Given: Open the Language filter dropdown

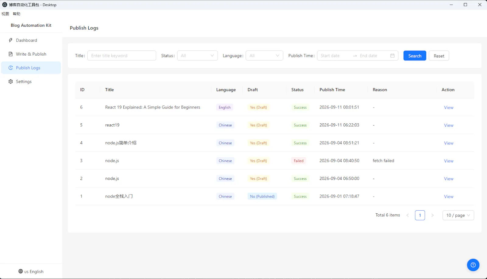Looking at the screenshot, I should tap(264, 56).
